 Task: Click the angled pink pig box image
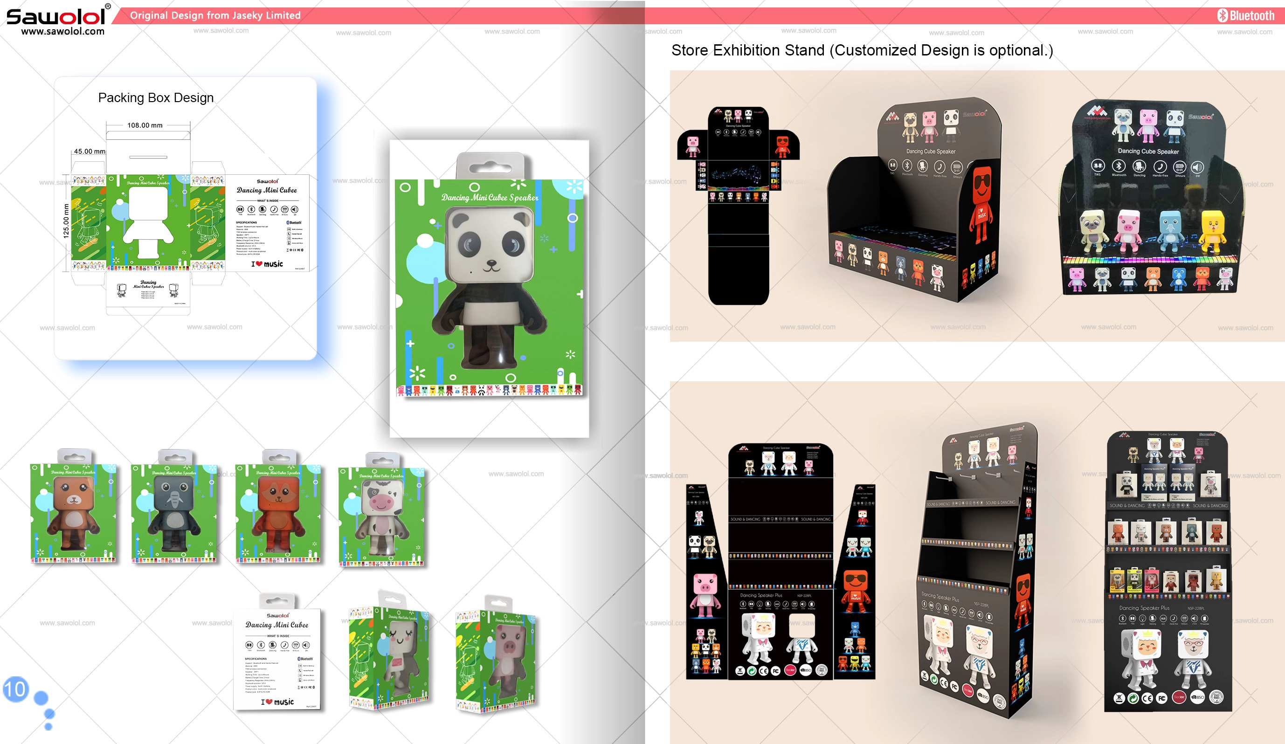[x=497, y=654]
